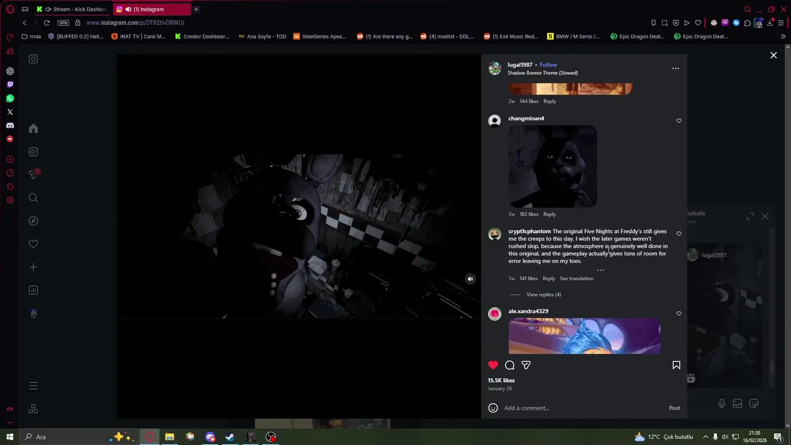The height and width of the screenshot is (445, 791).
Task: Open the Opera GX main menu logo
Action: [x=10, y=9]
